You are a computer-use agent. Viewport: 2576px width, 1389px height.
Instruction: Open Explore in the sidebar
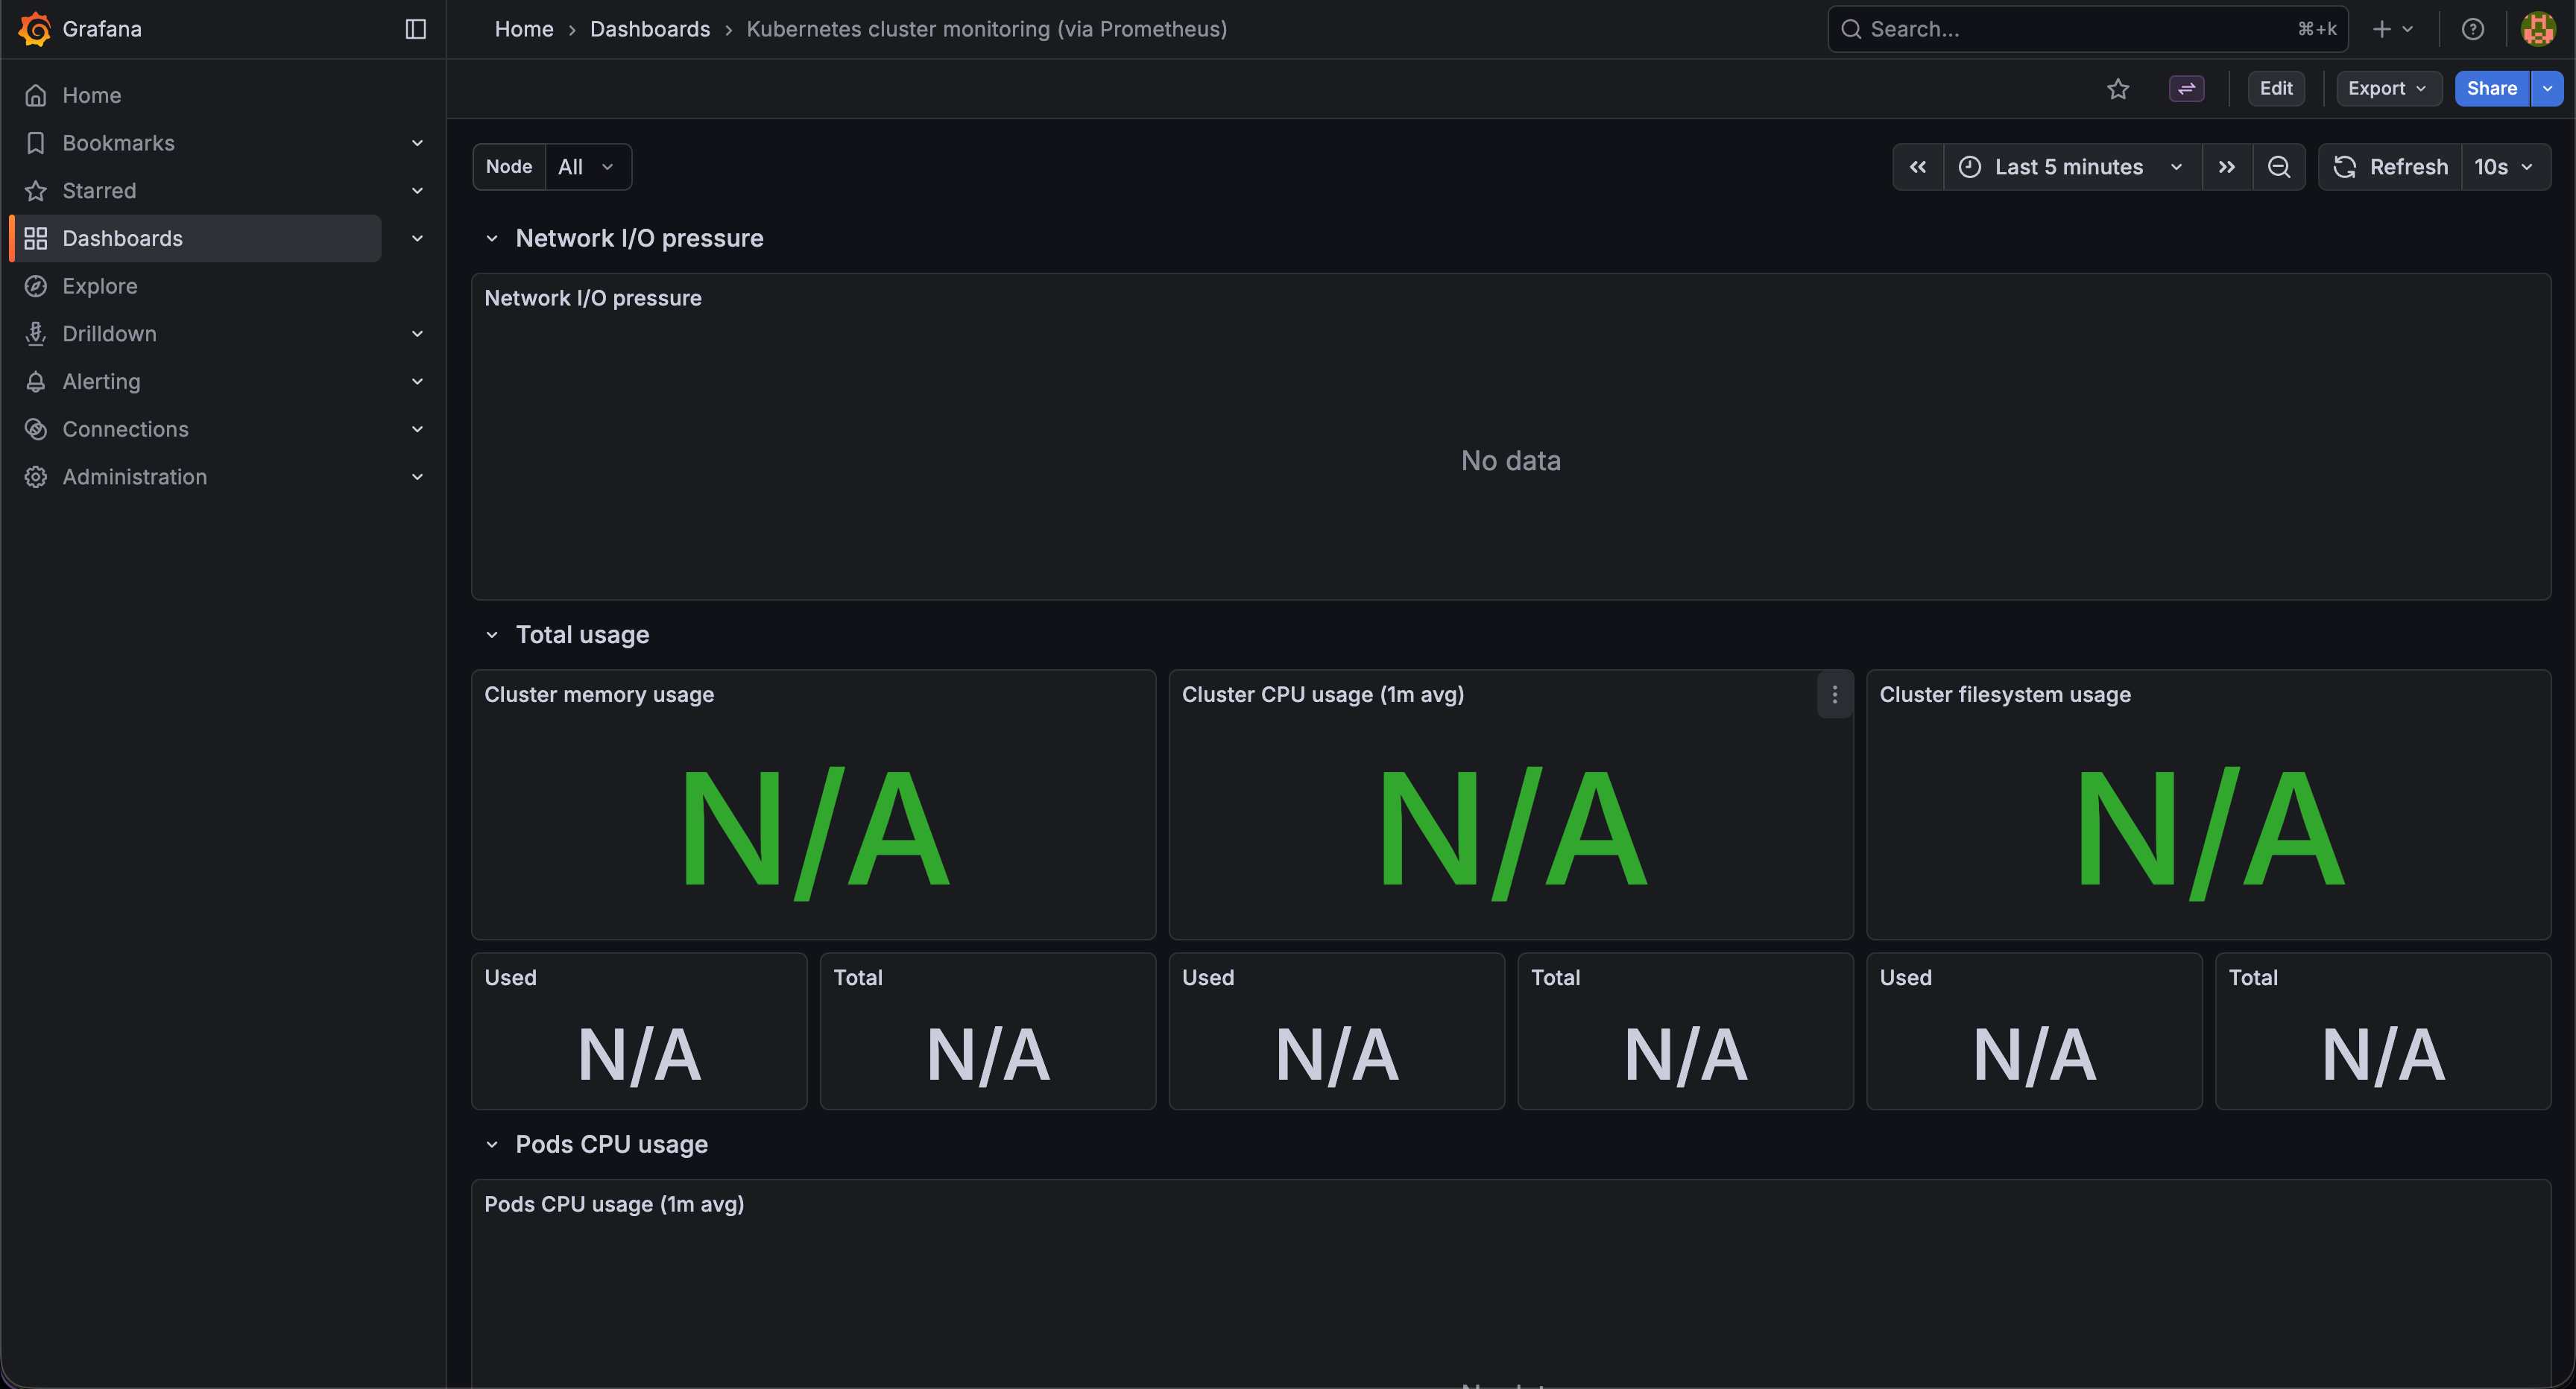tap(99, 286)
